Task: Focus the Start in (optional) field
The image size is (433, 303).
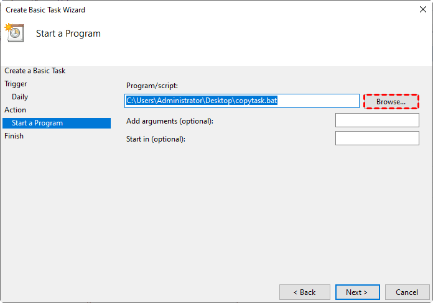Action: [377, 138]
